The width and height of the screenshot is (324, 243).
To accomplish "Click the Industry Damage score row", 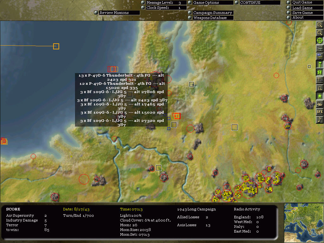I will click(27, 221).
